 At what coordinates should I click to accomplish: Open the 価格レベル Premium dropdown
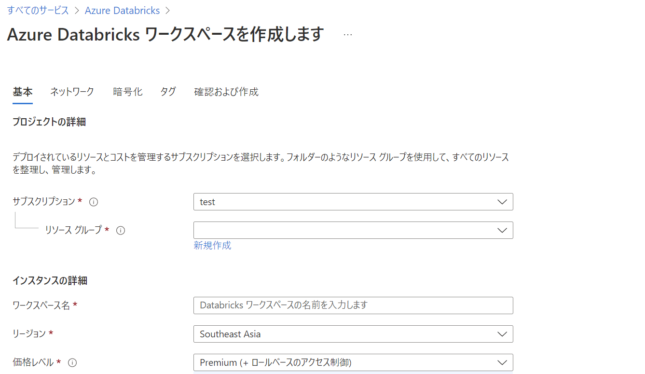pyautogui.click(x=353, y=362)
